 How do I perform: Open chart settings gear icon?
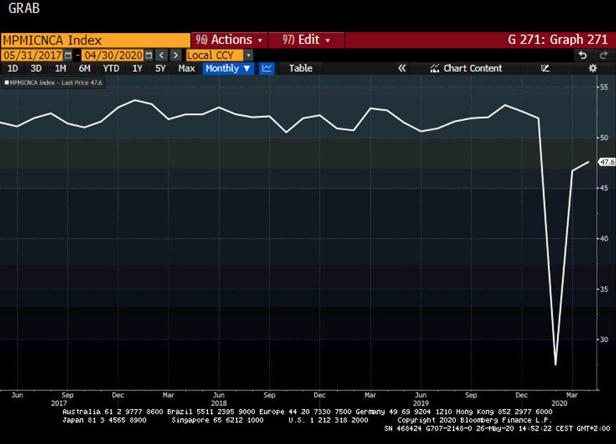593,68
